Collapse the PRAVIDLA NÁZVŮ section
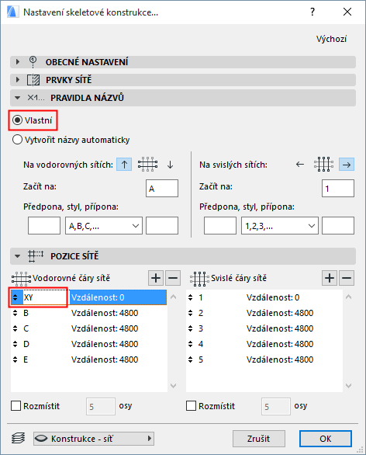This screenshot has height=455, width=366. coord(18,98)
